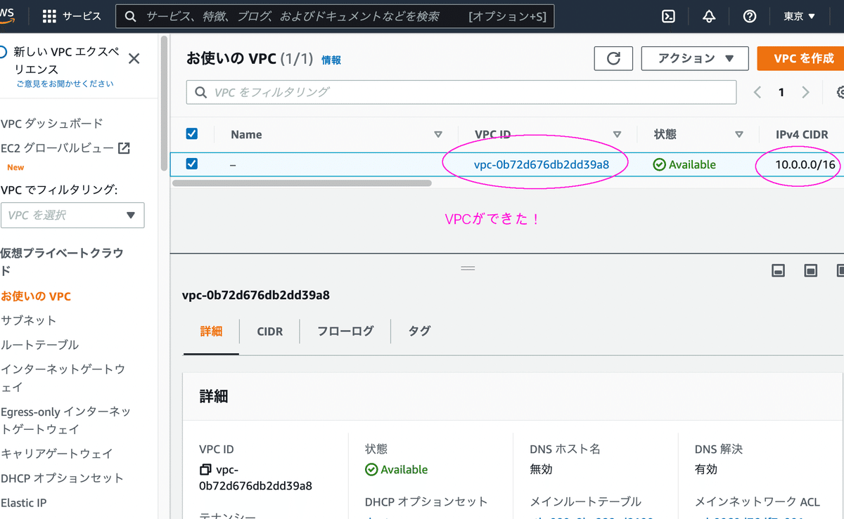The width and height of the screenshot is (844, 519).
Task: Open the vpc-0b72d676db2dd39a8 link in table
Action: 542,164
